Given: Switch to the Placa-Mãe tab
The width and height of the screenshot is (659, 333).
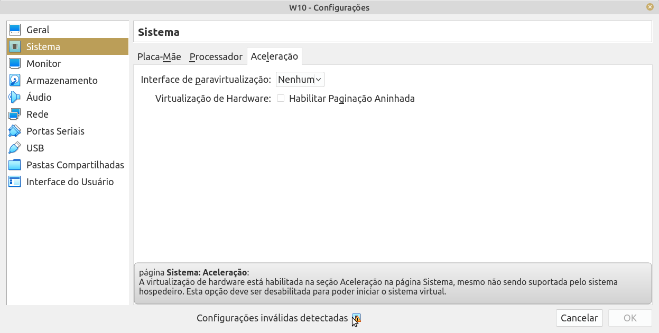Looking at the screenshot, I should [x=159, y=56].
